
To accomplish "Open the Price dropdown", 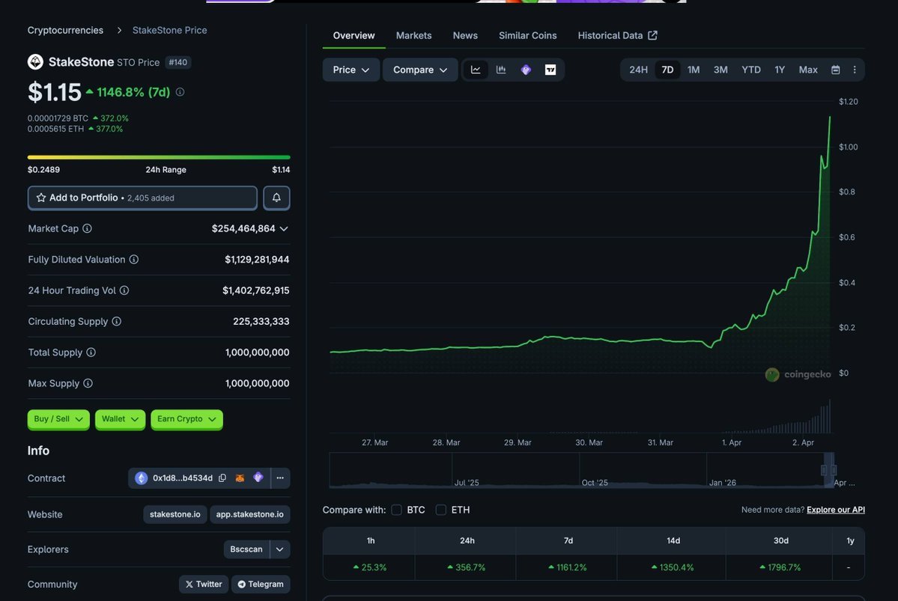I will click(x=351, y=70).
